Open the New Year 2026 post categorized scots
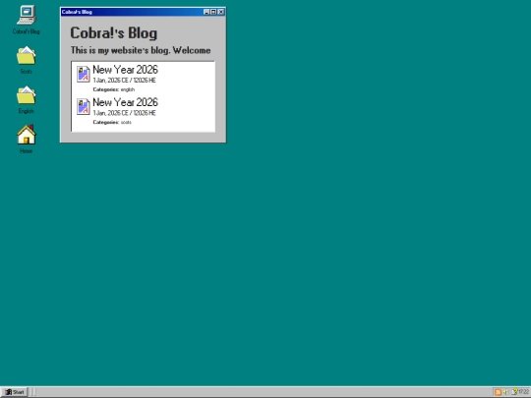This screenshot has height=398, width=531. 125,102
